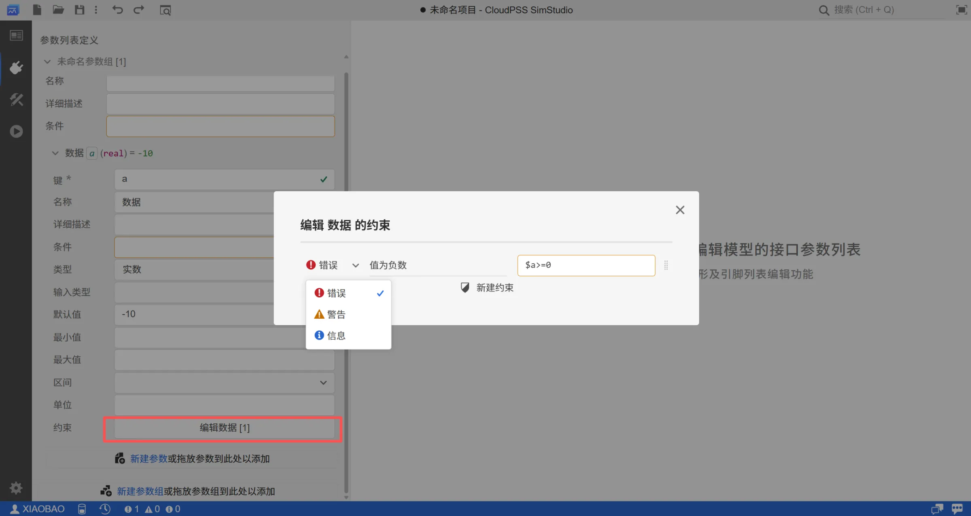Collapse the 未命名参数组 [1] group
This screenshot has height=516, width=971.
(47, 61)
